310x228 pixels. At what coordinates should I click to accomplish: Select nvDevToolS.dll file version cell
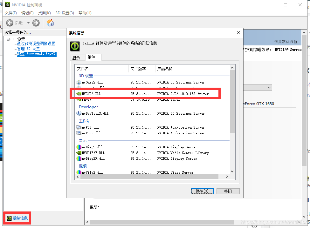[141, 113]
